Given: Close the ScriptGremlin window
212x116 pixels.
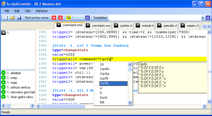Looking at the screenshot, I should pyautogui.click(x=208, y=4).
